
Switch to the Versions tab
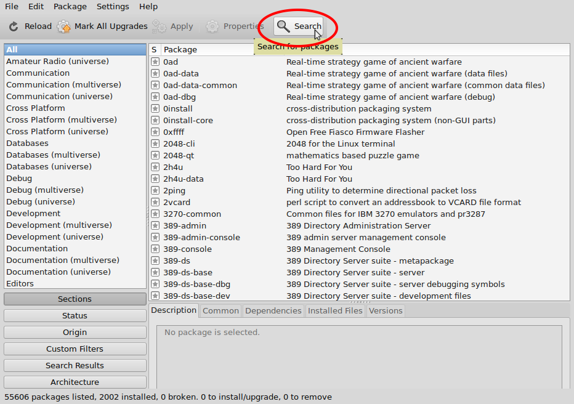point(386,310)
